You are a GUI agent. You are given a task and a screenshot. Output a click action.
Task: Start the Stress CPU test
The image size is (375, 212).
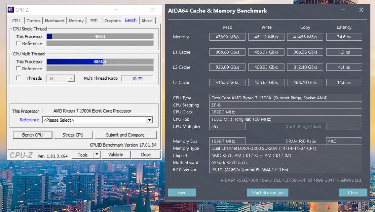pos(73,135)
